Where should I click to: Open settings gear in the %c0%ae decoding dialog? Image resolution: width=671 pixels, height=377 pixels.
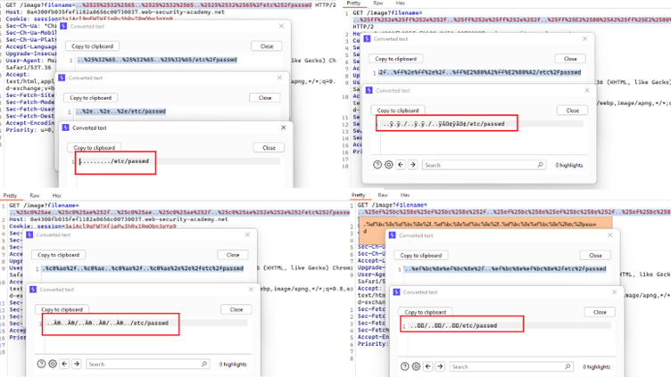53,364
